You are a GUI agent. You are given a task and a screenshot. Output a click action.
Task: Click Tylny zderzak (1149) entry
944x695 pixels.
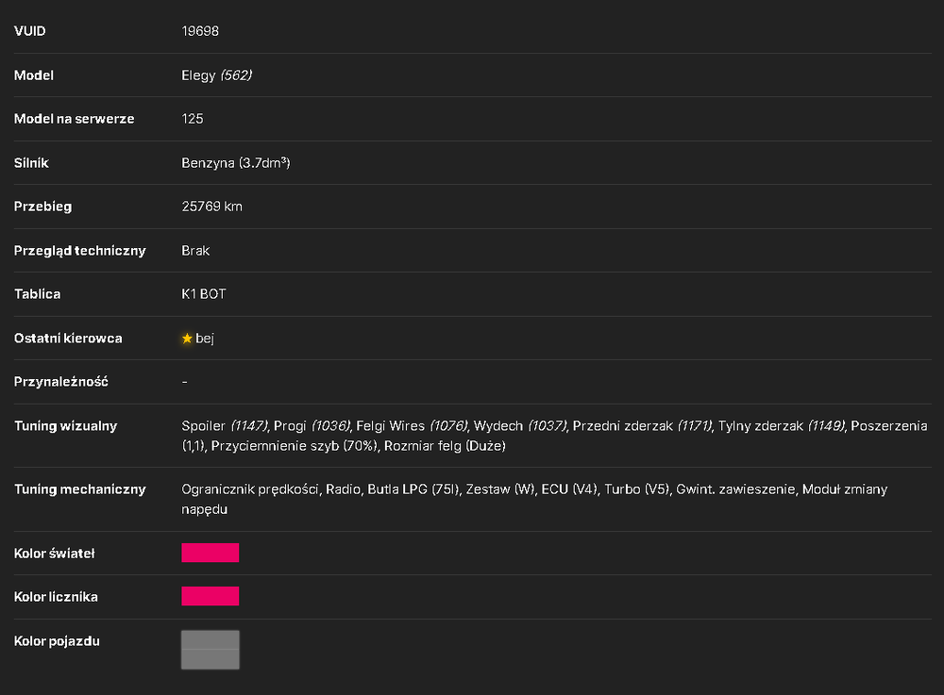click(782, 426)
